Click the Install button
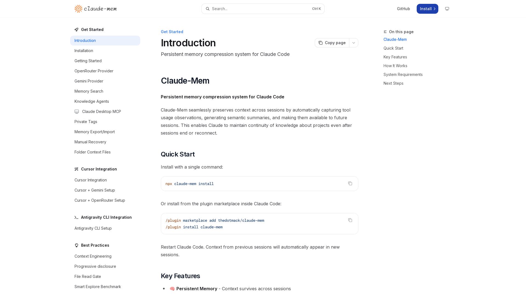Screen dimensions: 526x296 pos(427,9)
